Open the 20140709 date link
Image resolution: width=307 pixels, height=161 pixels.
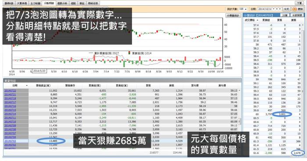click(x=10, y=125)
